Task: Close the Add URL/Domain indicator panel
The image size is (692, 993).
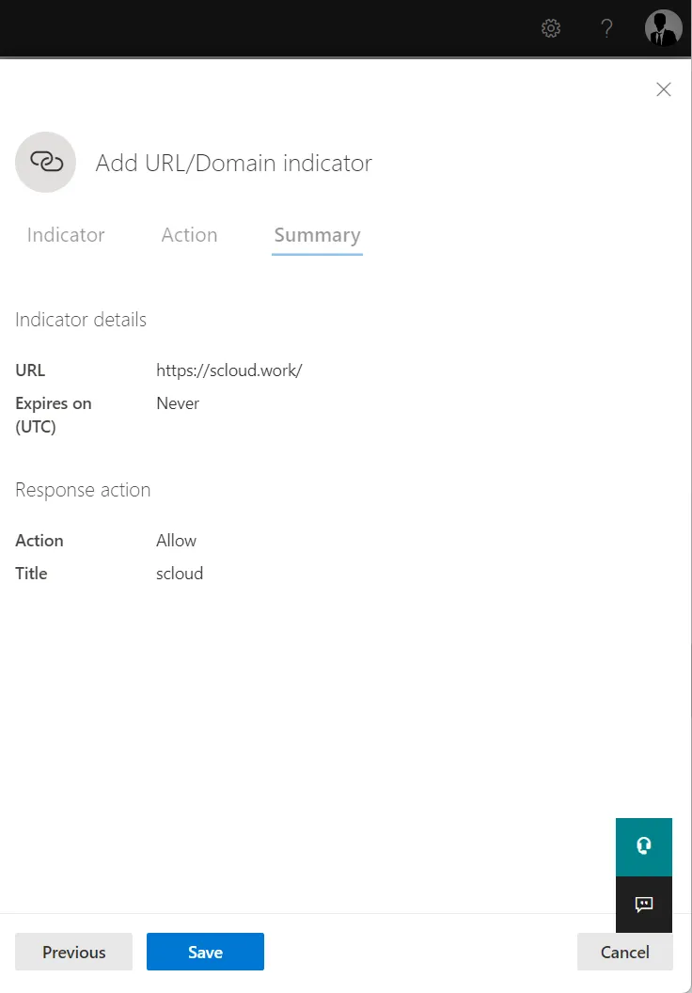Action: point(664,89)
